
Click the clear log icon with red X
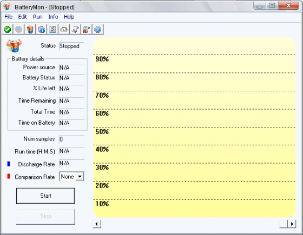[87, 30]
